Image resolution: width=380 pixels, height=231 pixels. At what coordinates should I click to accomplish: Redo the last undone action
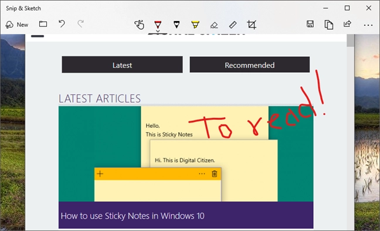click(80, 24)
